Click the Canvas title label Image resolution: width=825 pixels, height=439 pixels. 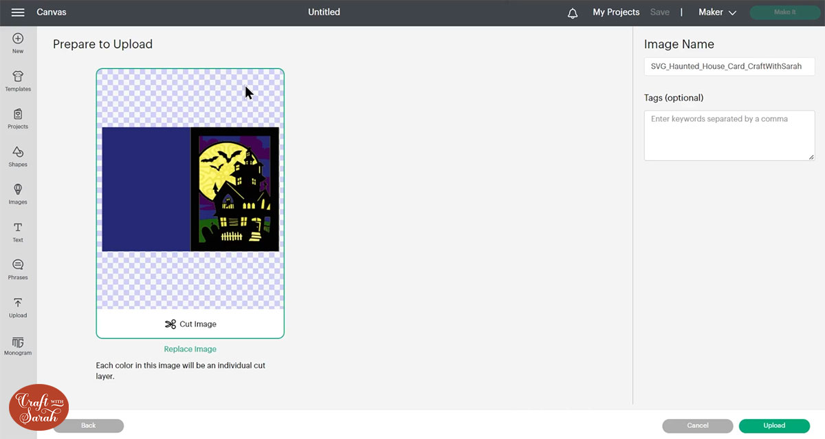pos(52,12)
